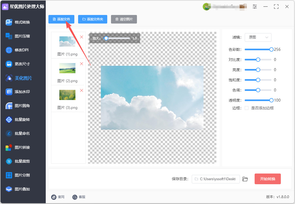
Task: Open the 修改DPI tool
Action: coord(17,50)
